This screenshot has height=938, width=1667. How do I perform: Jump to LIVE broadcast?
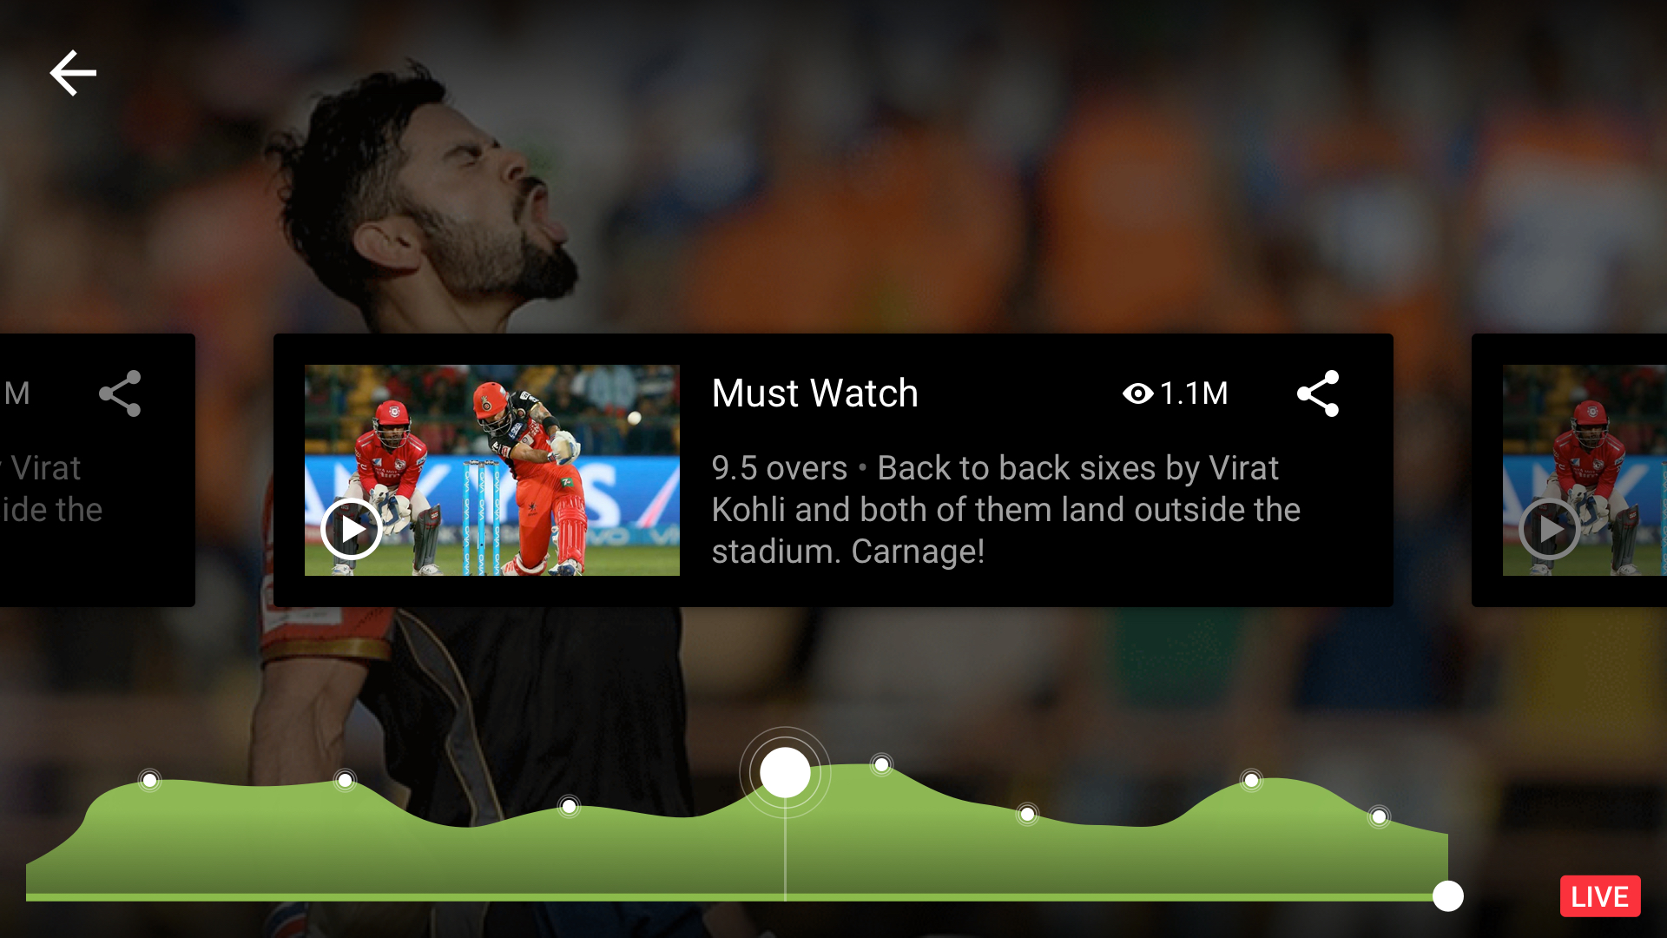click(1600, 896)
